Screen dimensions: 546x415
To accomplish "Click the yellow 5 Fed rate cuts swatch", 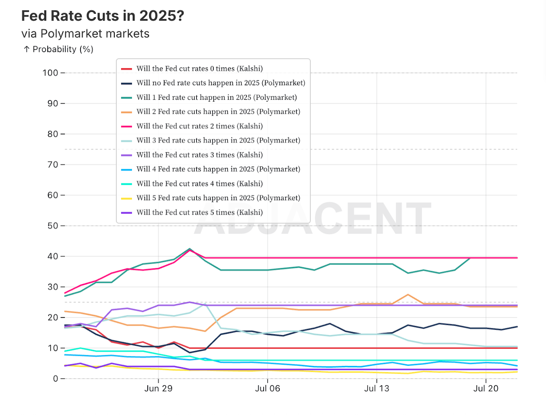I will (x=127, y=198).
